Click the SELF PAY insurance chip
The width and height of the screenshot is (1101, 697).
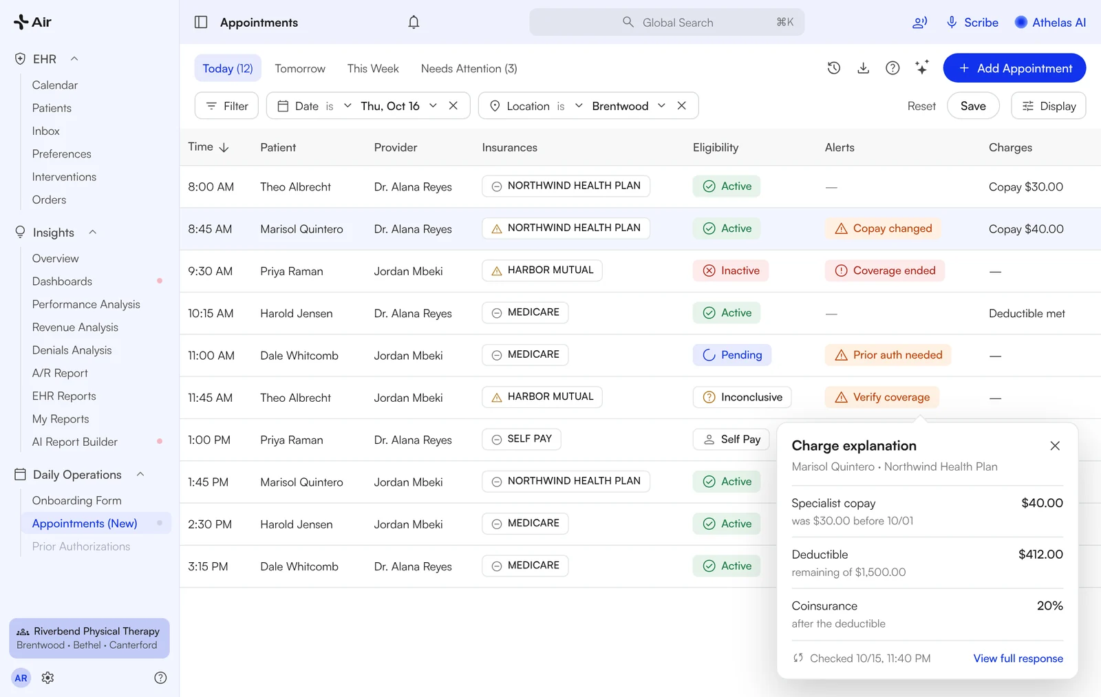(522, 439)
